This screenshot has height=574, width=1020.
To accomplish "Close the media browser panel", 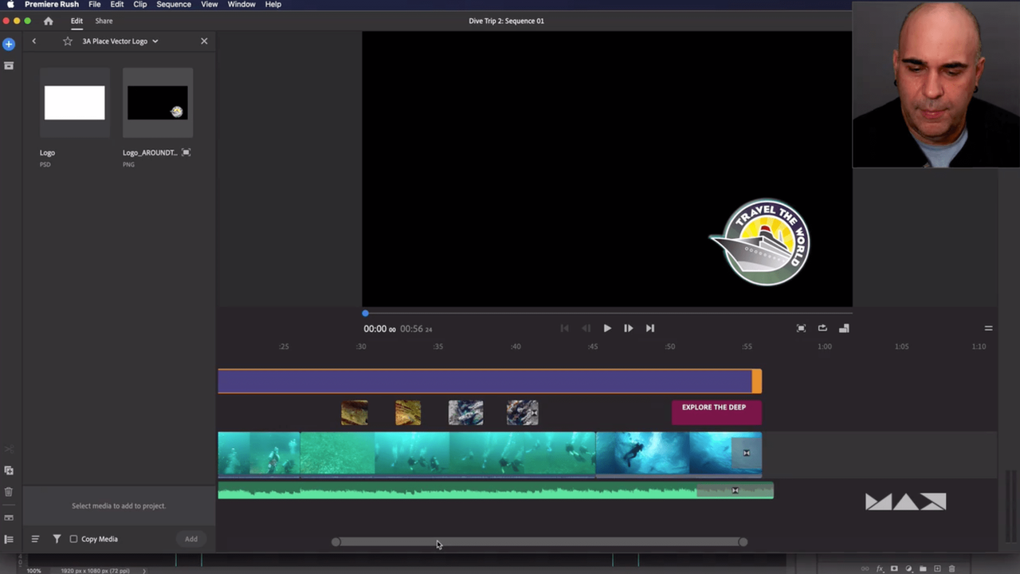I will click(x=204, y=41).
